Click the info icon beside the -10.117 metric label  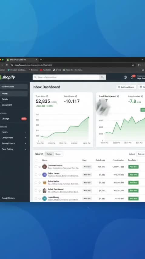click(76, 96)
